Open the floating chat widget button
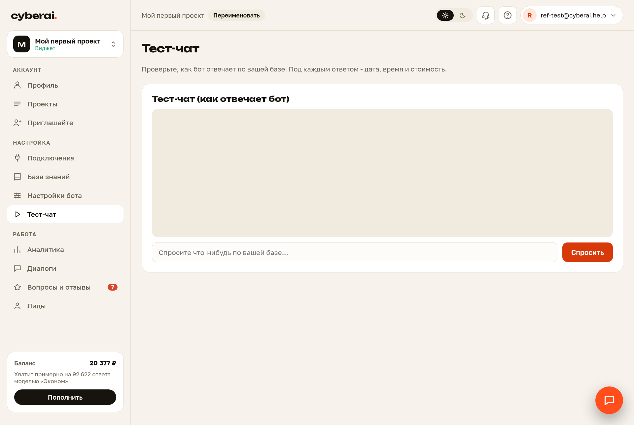Screen dimensions: 634x425 click(x=609, y=400)
